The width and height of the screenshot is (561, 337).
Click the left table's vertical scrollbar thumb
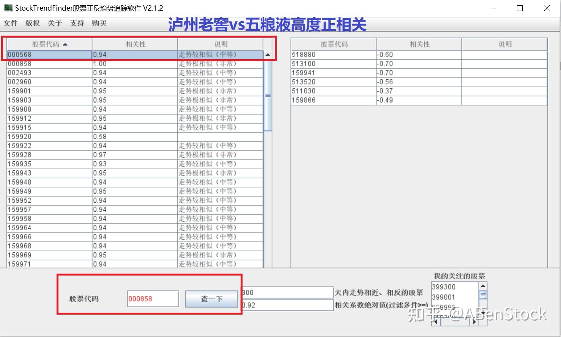pyautogui.click(x=268, y=95)
